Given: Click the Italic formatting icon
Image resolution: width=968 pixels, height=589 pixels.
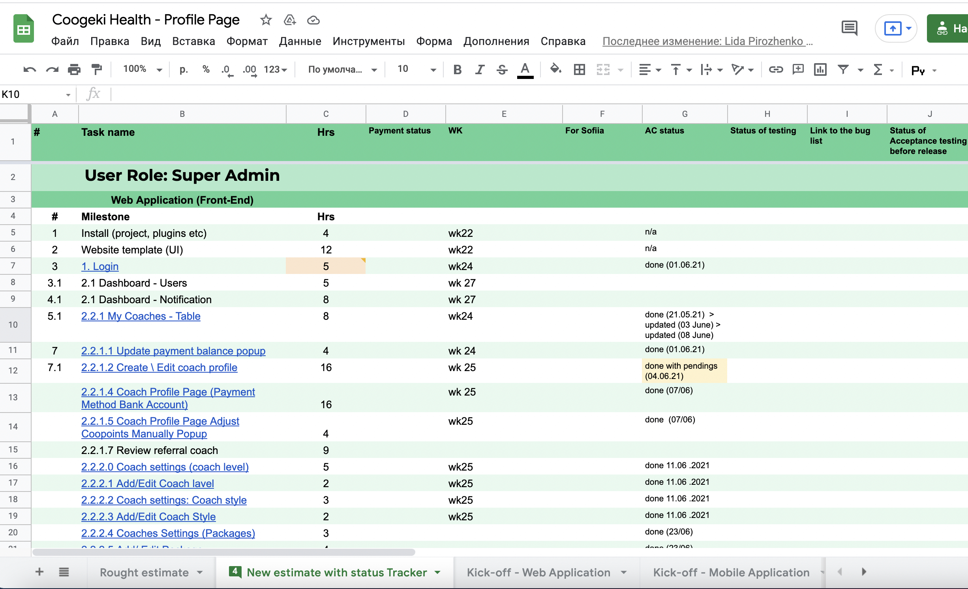Looking at the screenshot, I should pyautogui.click(x=479, y=69).
